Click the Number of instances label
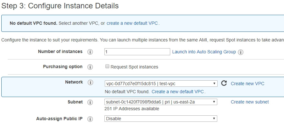 [x=60, y=51]
